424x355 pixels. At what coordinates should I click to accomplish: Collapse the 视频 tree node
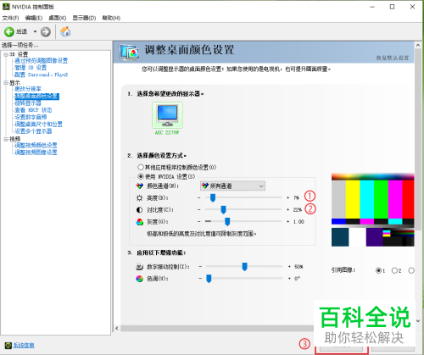[6, 139]
